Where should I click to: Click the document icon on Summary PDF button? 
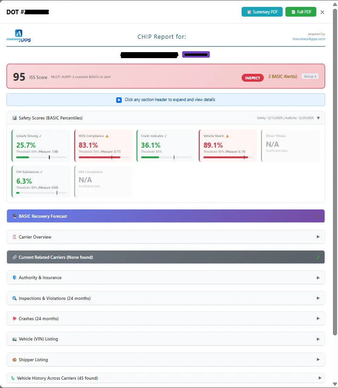pyautogui.click(x=249, y=12)
